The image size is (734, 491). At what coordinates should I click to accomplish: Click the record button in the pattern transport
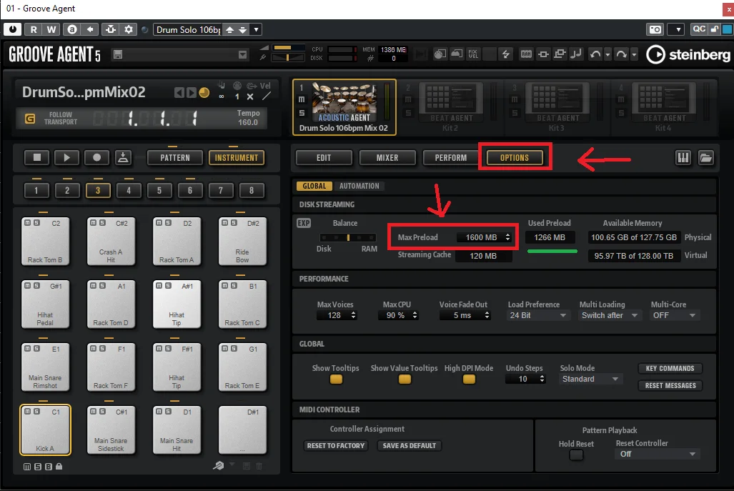click(x=97, y=158)
